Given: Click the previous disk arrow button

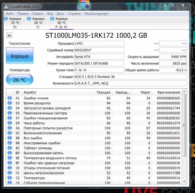Looking at the screenshot, I should point(9,35).
